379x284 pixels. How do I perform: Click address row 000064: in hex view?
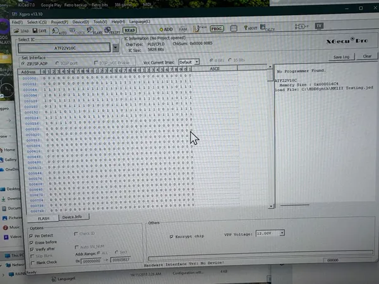click(31, 90)
